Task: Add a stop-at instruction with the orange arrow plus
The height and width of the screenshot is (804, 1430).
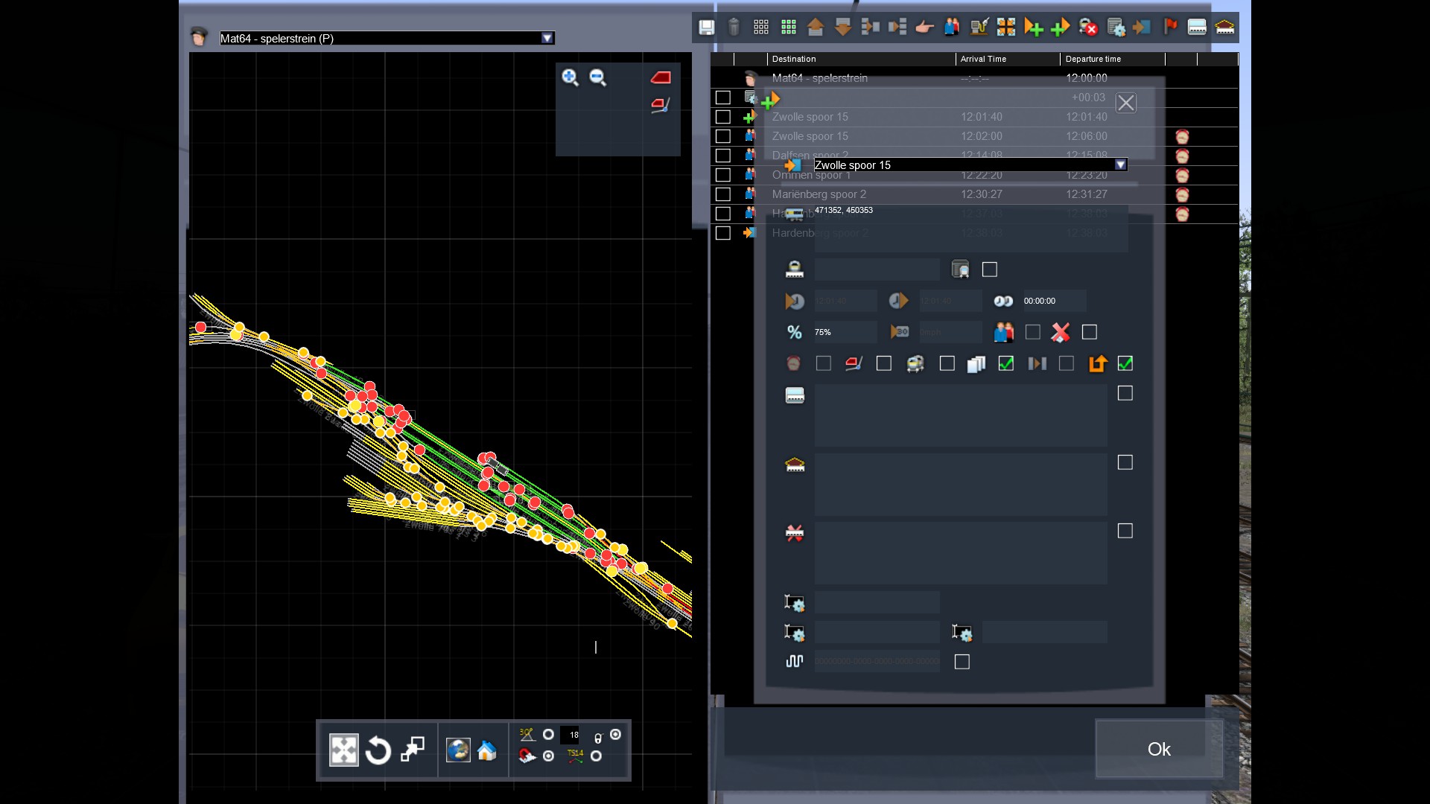Action: pyautogui.click(x=1033, y=28)
